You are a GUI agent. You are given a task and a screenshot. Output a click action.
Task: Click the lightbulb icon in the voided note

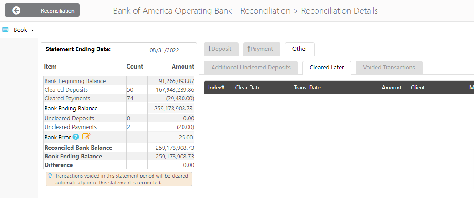coord(50,176)
